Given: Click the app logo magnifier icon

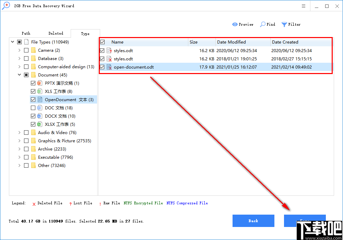Looking at the screenshot, I should [x=6, y=6].
